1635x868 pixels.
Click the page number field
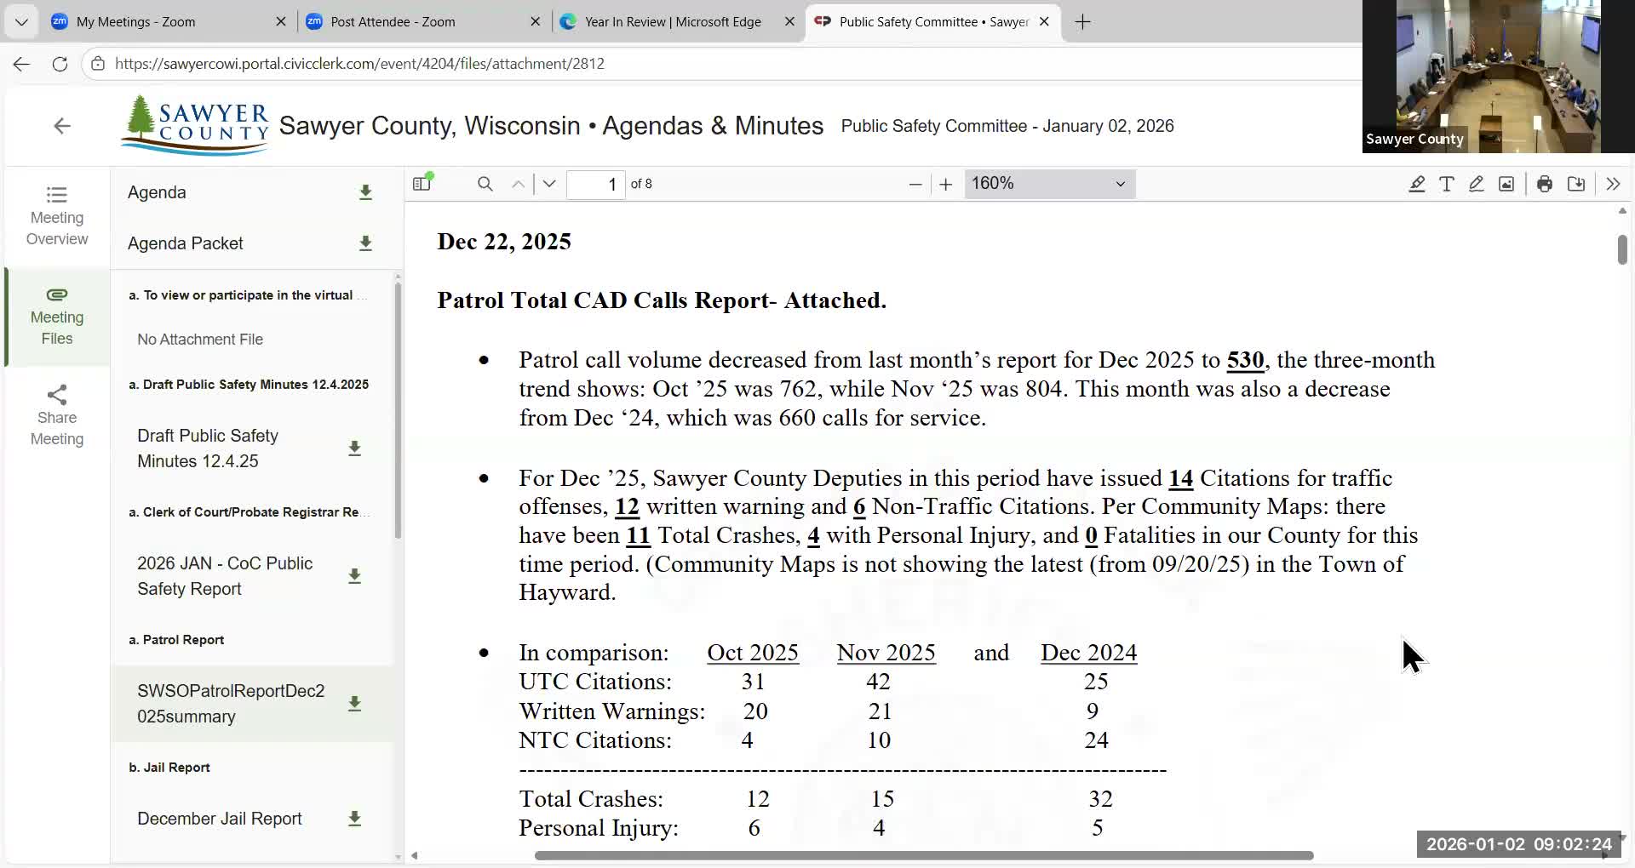(x=596, y=184)
